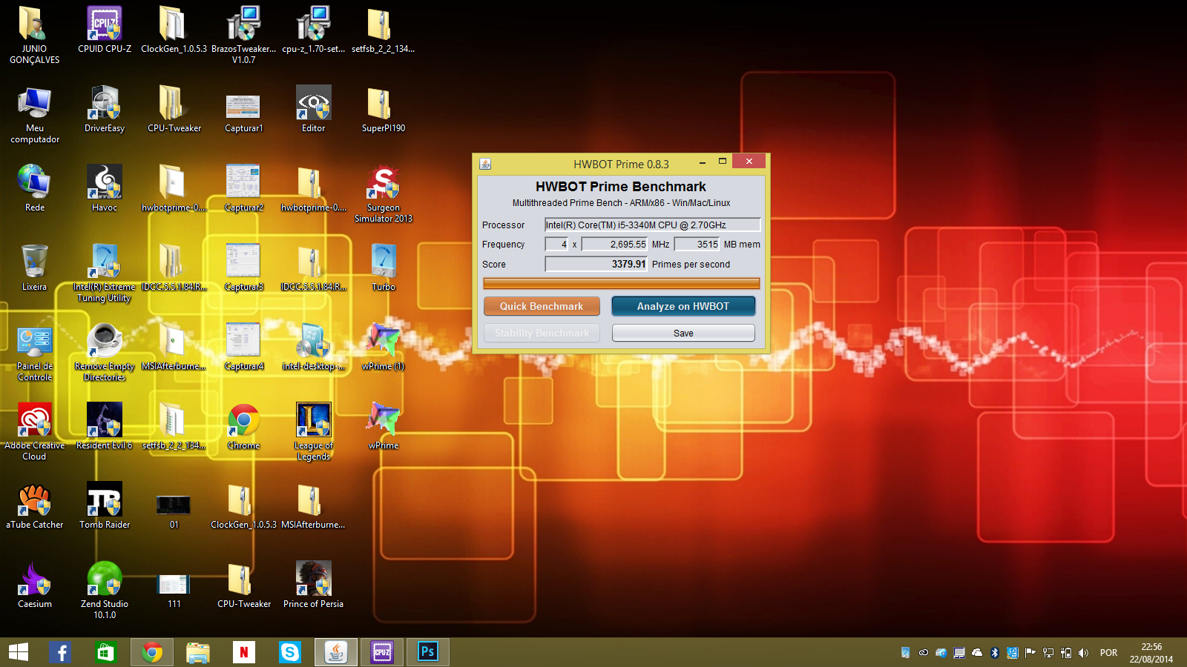Select Adobe Creative Cloud shortcut

pos(35,431)
